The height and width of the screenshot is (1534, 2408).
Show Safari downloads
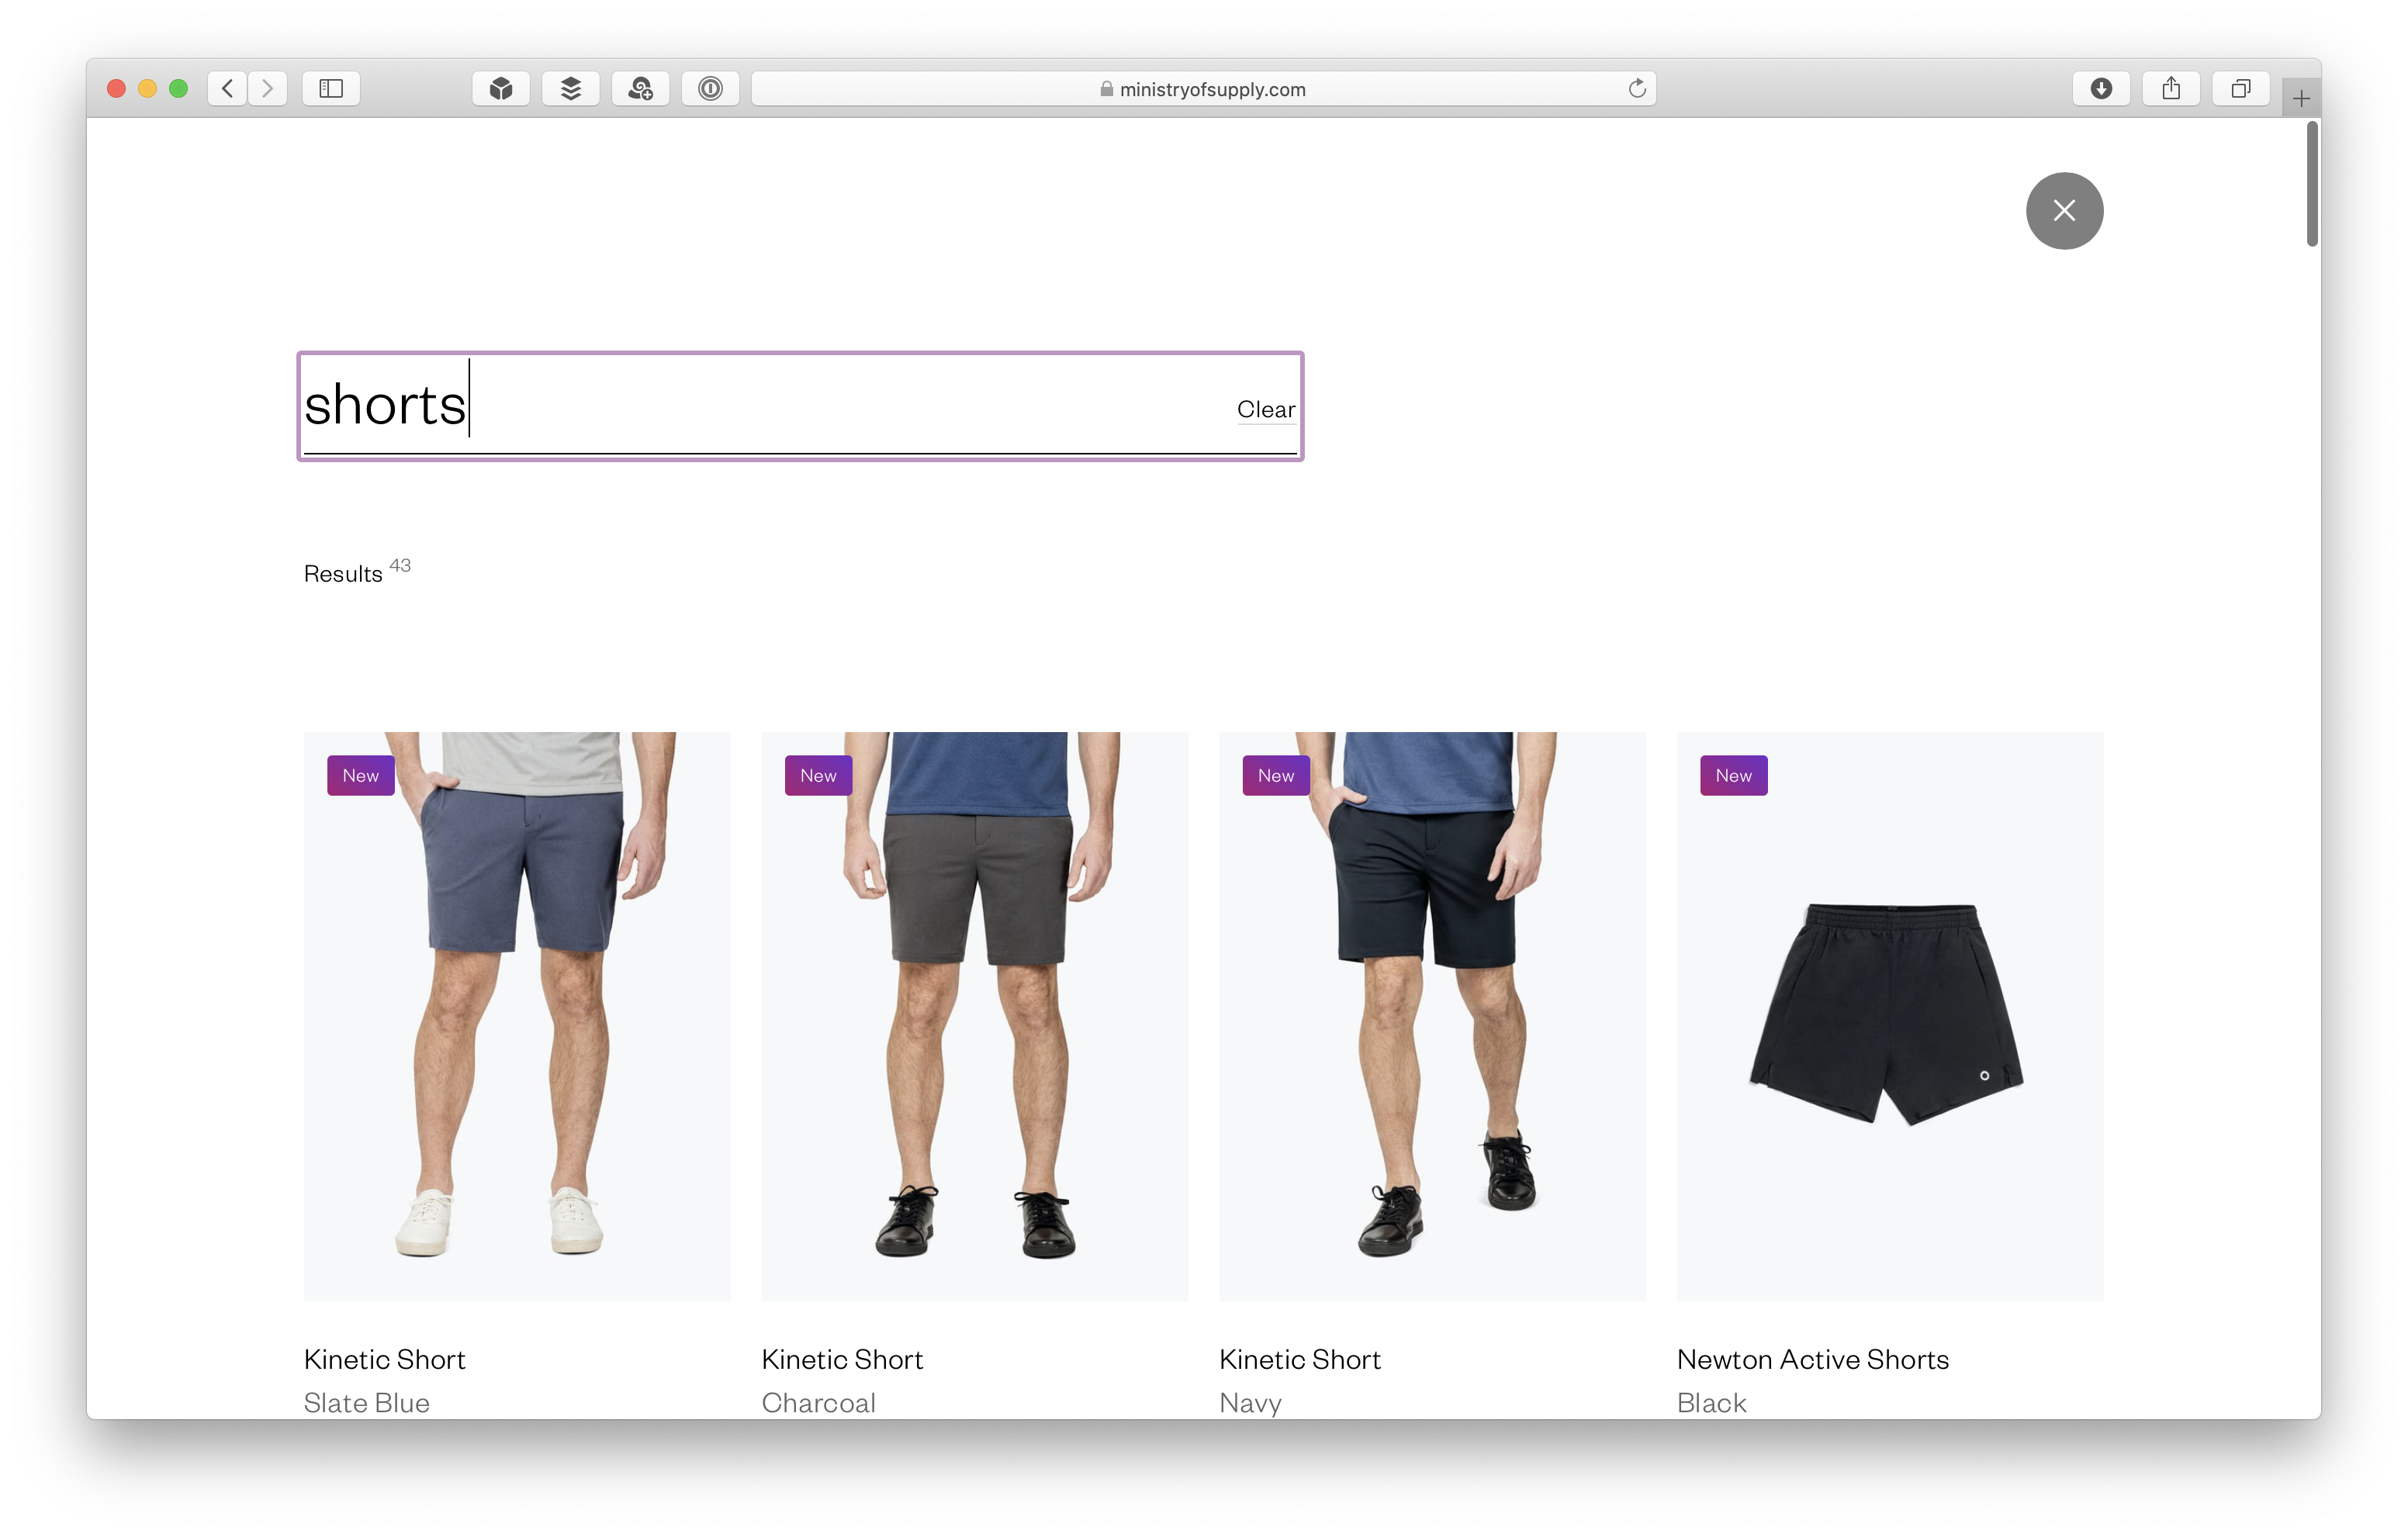(x=2101, y=89)
